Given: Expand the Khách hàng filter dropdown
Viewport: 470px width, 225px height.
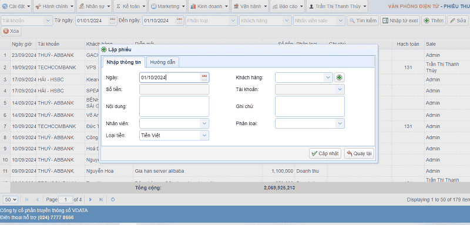Looking at the screenshot, I should [x=287, y=21].
